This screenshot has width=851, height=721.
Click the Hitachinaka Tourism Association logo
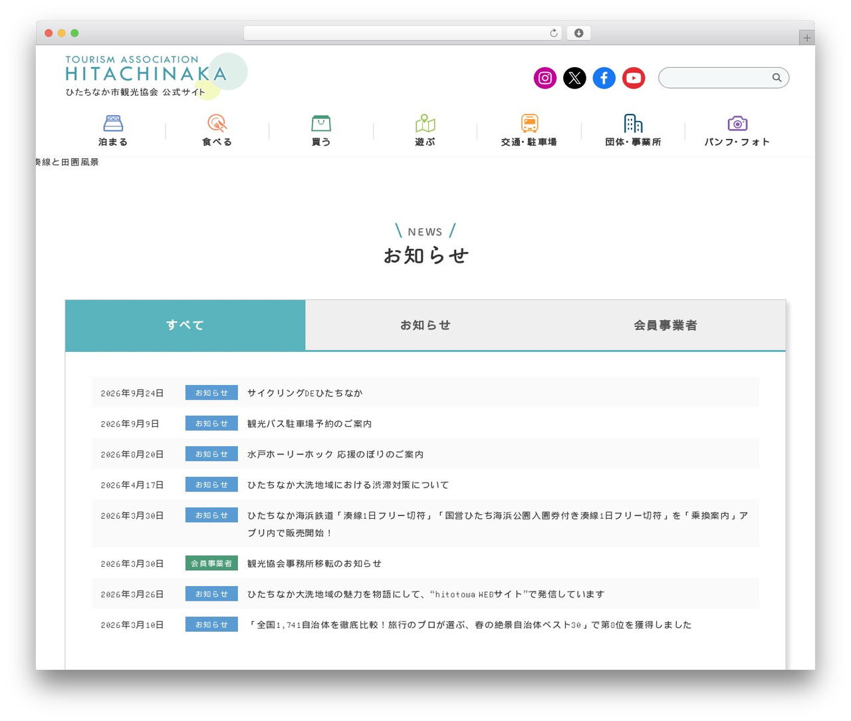[x=156, y=76]
